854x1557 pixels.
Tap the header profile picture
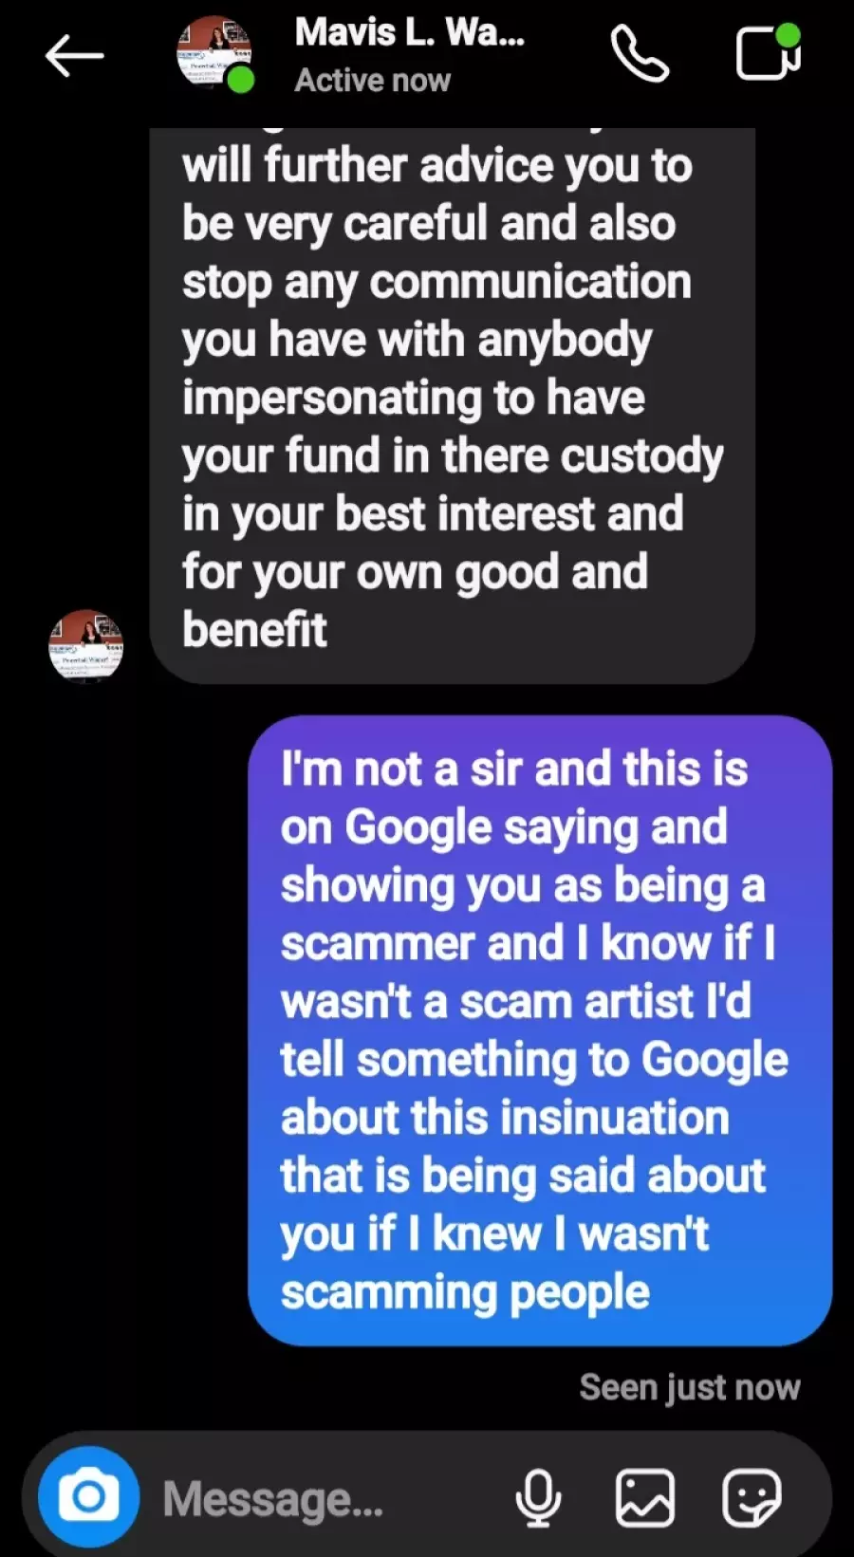(214, 54)
